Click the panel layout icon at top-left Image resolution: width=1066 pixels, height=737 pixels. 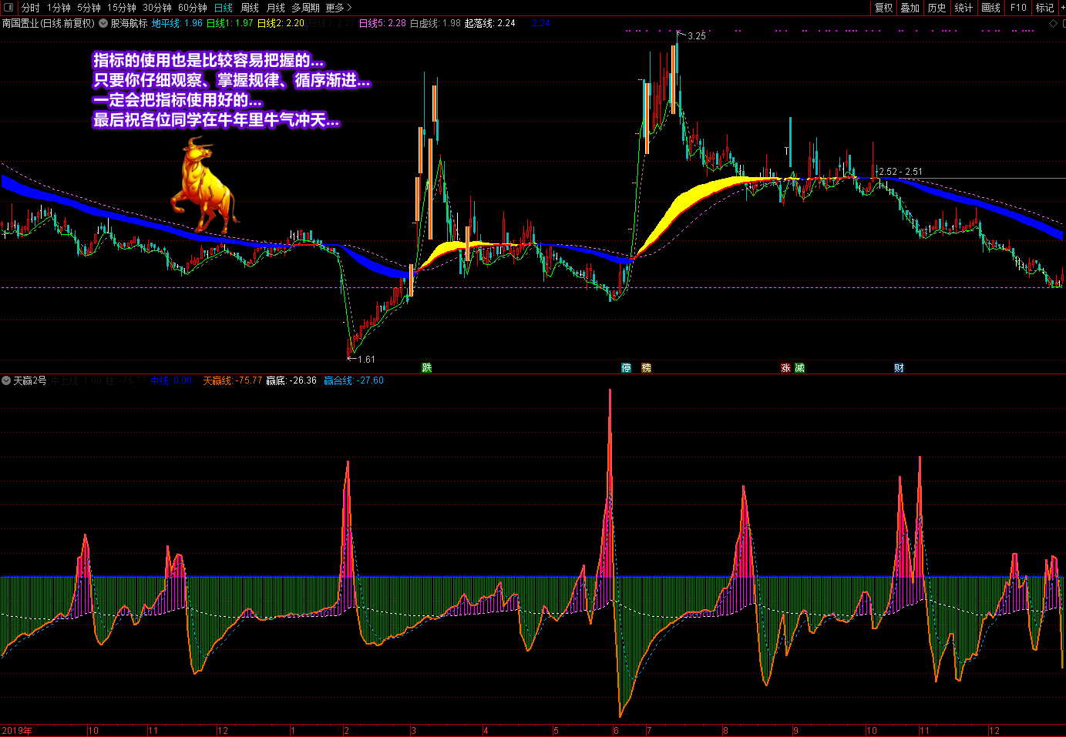[x=8, y=8]
